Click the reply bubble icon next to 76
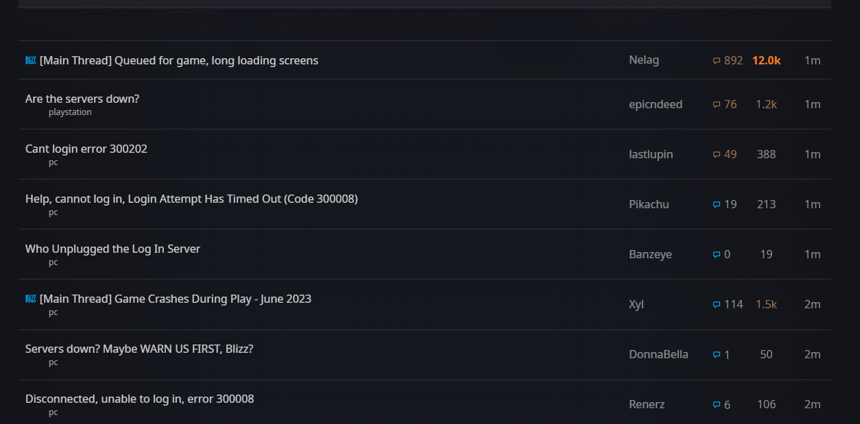Image resolution: width=860 pixels, height=424 pixels. (x=717, y=105)
